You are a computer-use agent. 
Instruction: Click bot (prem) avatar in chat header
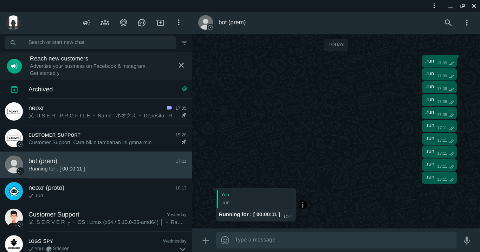(206, 22)
